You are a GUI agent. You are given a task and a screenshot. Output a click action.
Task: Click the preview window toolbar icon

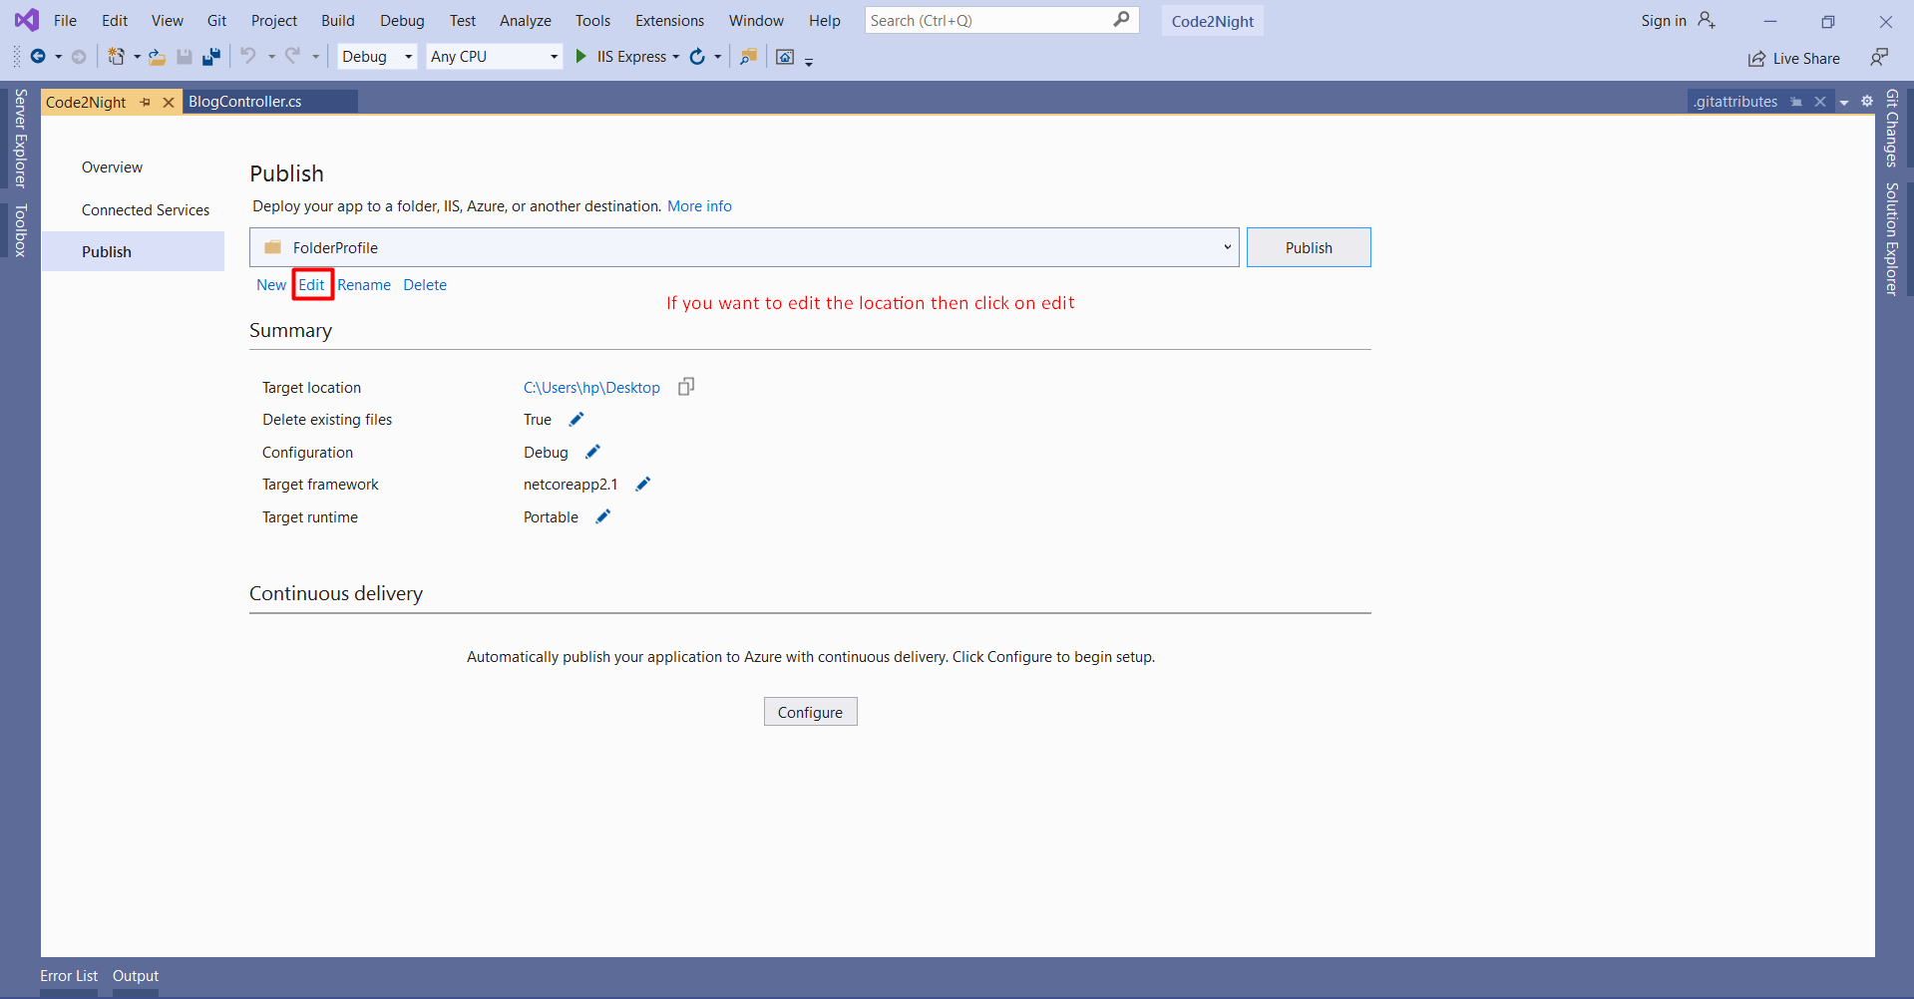(x=785, y=57)
